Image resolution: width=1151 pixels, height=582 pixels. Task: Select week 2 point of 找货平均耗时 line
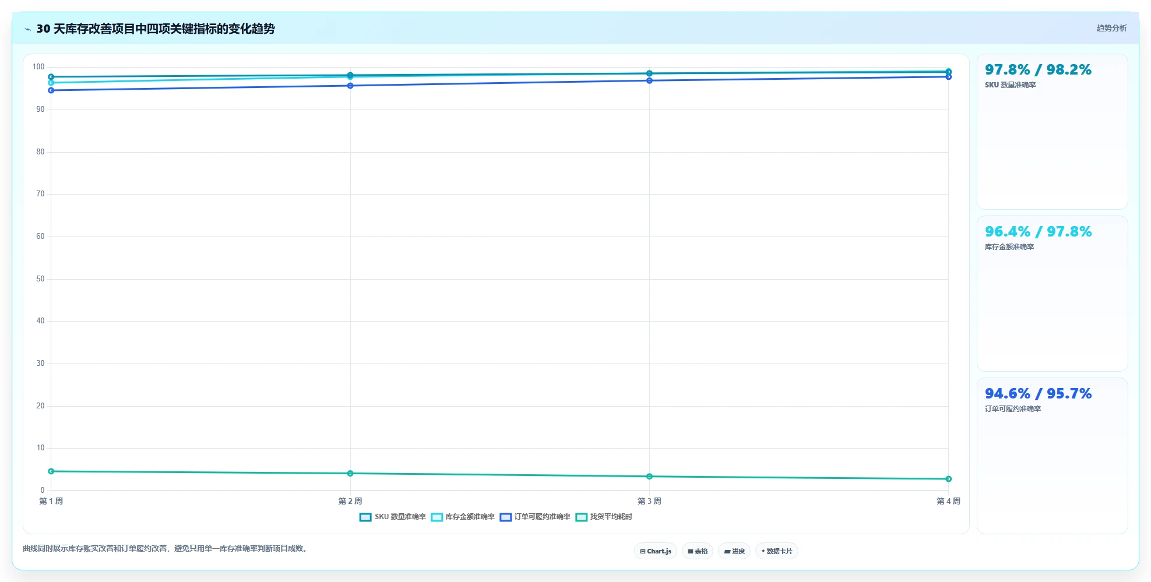[350, 474]
